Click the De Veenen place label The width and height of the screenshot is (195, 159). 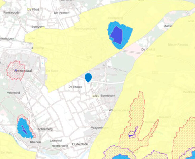(62, 13)
